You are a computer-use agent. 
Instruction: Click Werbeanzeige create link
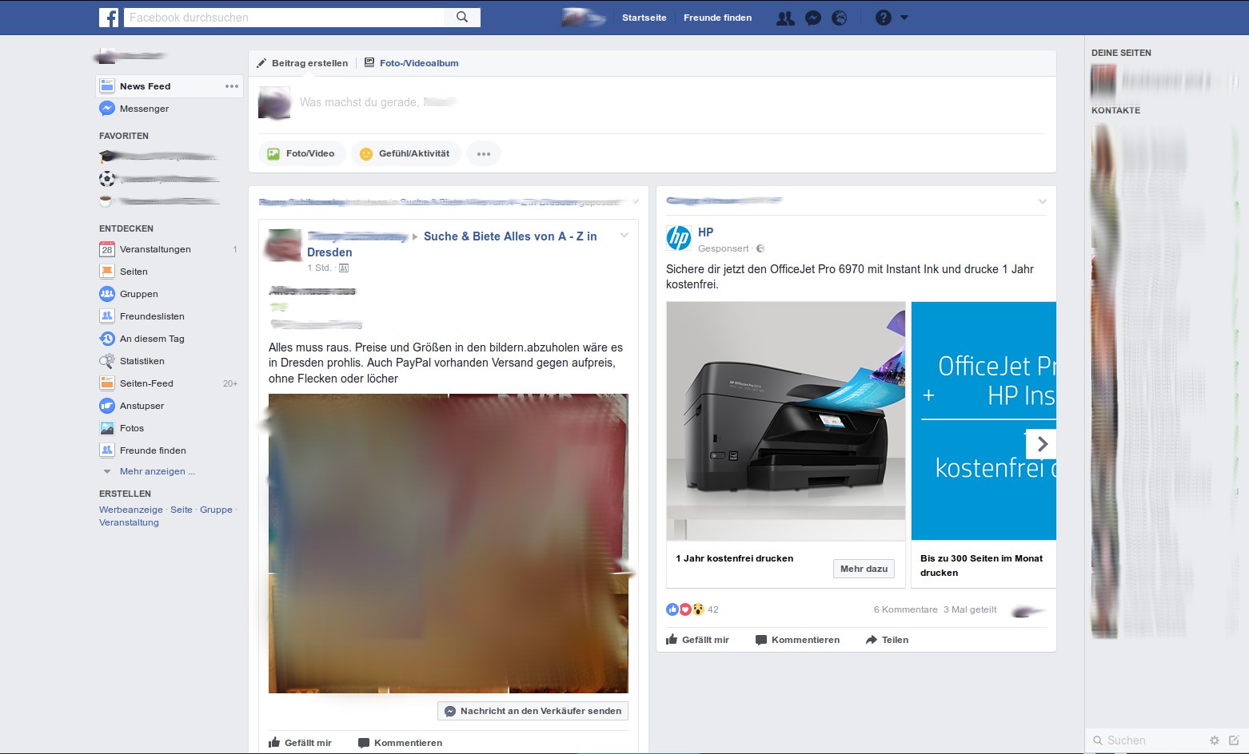[131, 510]
